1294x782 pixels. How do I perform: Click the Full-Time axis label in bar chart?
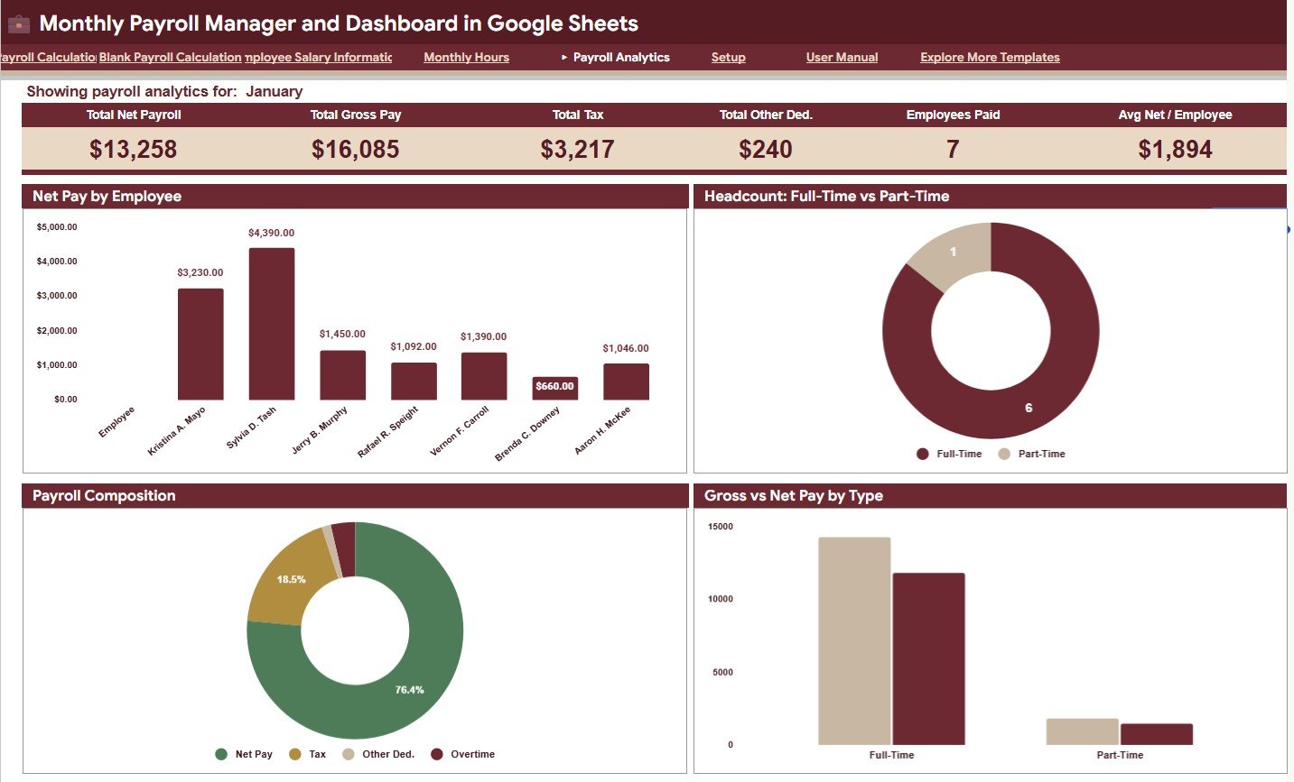[x=891, y=755]
